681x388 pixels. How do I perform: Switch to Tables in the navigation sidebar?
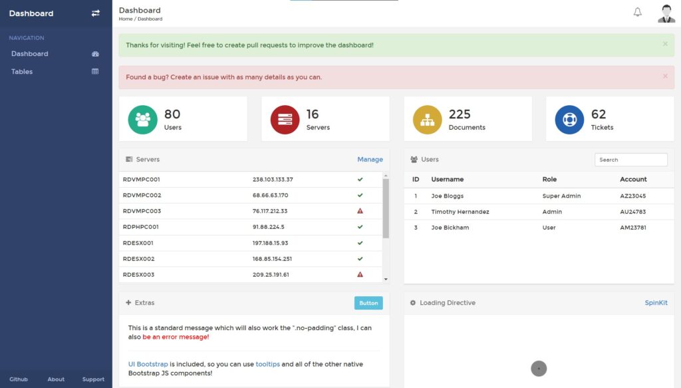21,71
